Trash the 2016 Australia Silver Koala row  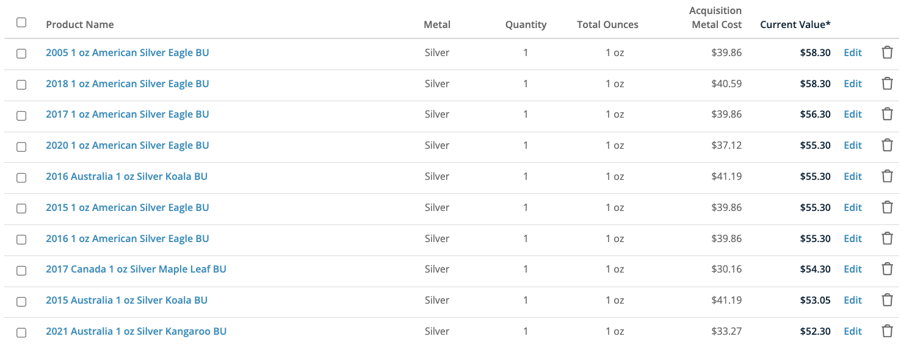[887, 176]
